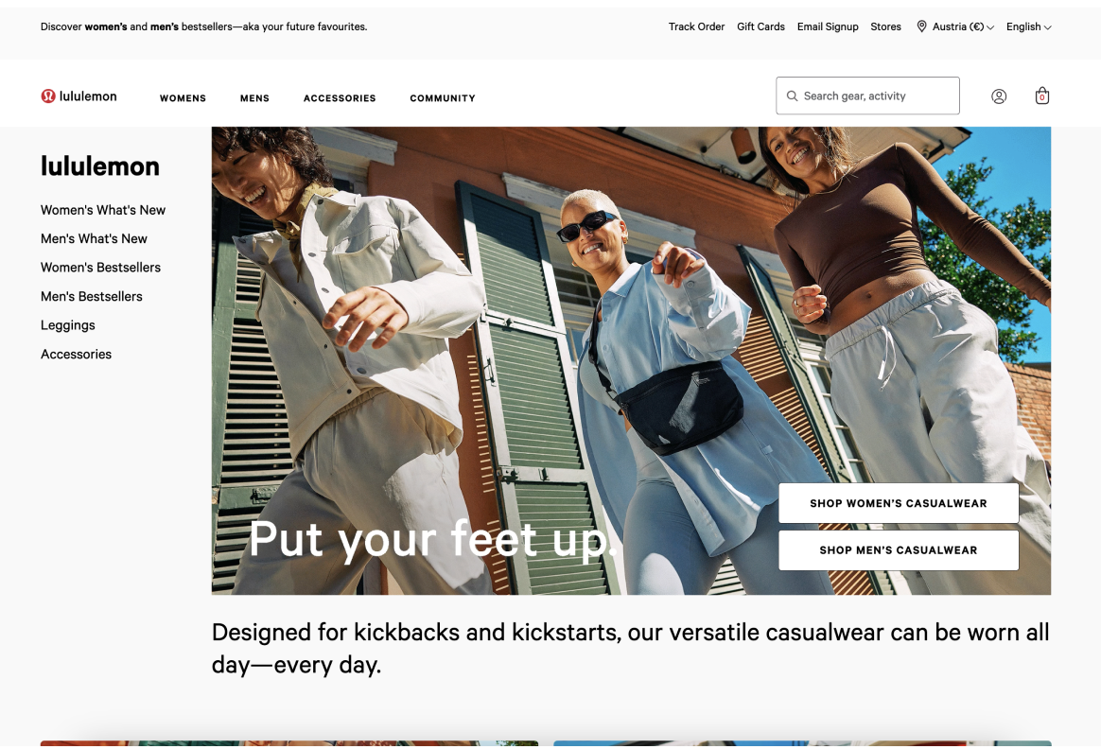
Task: Open Gift Cards link
Action: [x=760, y=26]
